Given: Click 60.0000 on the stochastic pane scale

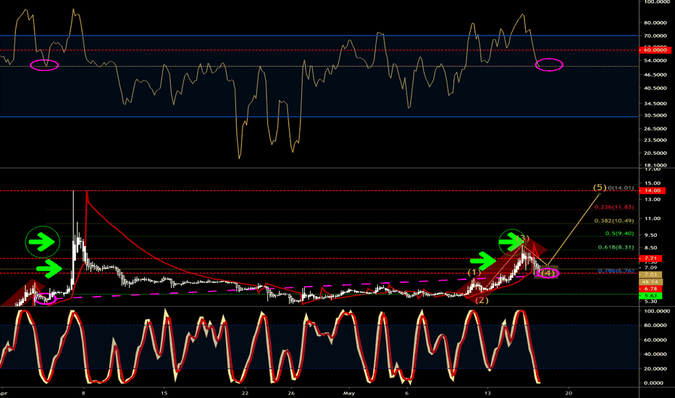Looking at the screenshot, I should [x=656, y=339].
